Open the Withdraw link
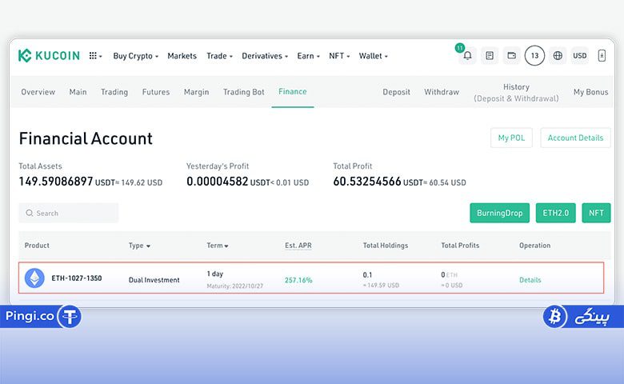Screen dimensions: 624x384 point(442,92)
